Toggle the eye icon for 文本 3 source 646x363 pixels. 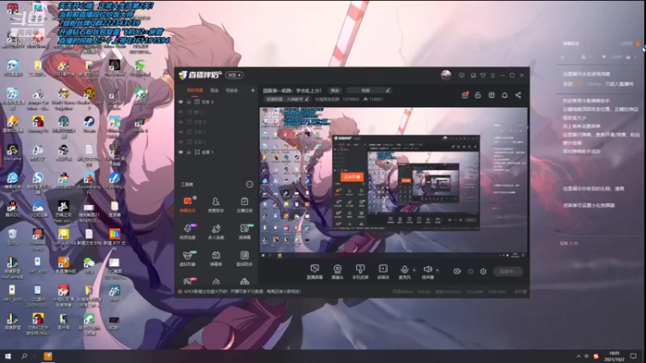(x=180, y=102)
